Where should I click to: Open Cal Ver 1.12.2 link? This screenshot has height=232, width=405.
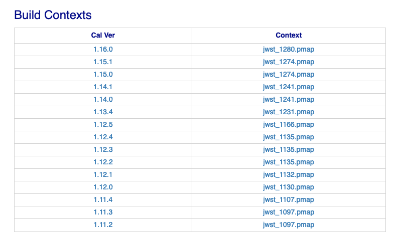[x=103, y=162]
